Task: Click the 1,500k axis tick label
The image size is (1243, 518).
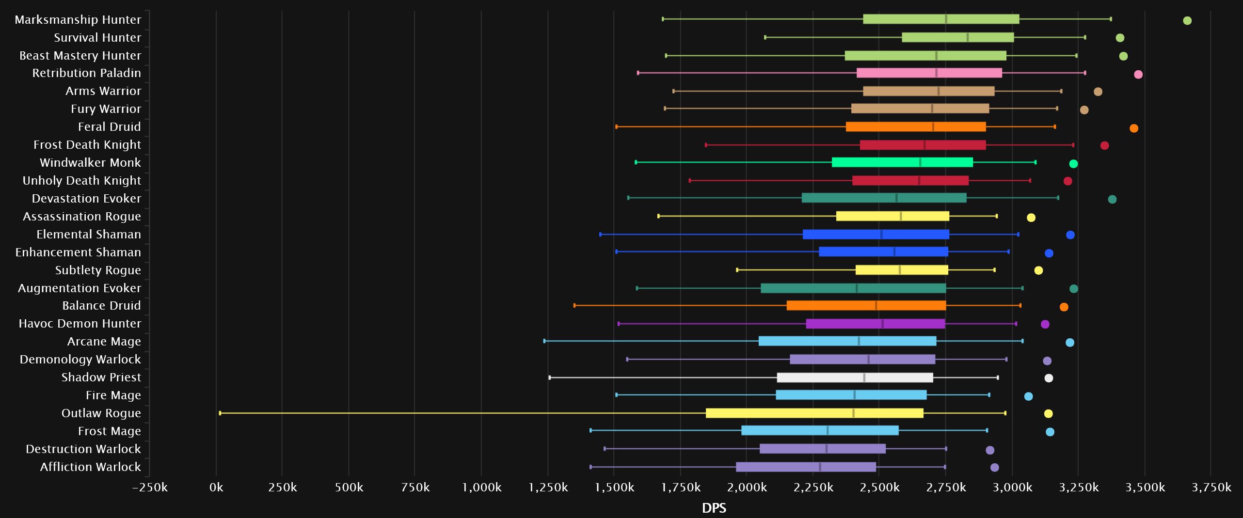Action: click(x=614, y=487)
